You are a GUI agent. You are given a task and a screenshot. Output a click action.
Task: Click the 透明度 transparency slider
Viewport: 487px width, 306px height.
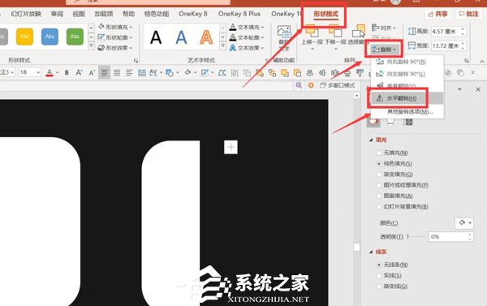tap(416, 236)
